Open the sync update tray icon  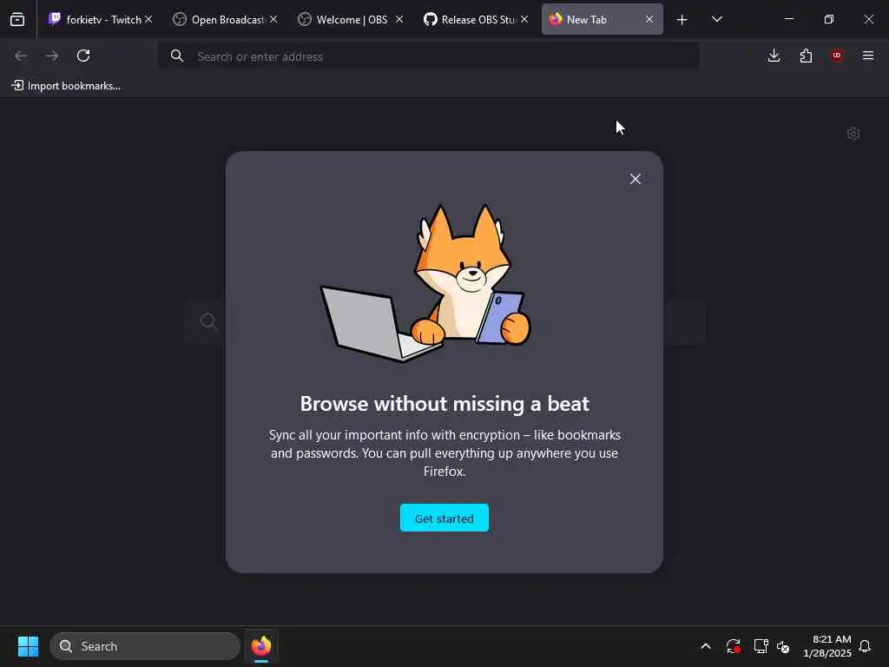(x=733, y=646)
